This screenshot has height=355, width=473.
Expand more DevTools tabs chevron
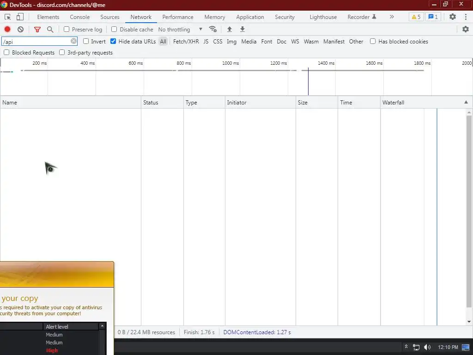pyautogui.click(x=392, y=17)
